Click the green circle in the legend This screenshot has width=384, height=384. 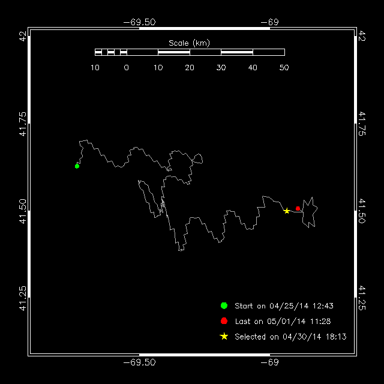tap(224, 305)
